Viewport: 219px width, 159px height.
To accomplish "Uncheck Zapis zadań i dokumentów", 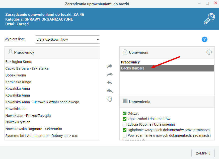I will [124, 119].
